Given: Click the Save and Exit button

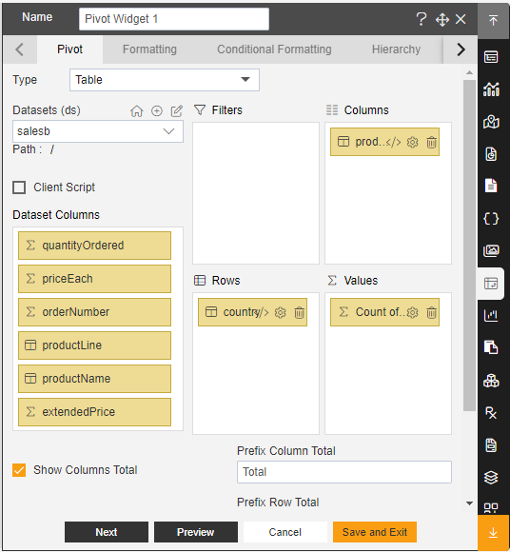Looking at the screenshot, I should (375, 532).
